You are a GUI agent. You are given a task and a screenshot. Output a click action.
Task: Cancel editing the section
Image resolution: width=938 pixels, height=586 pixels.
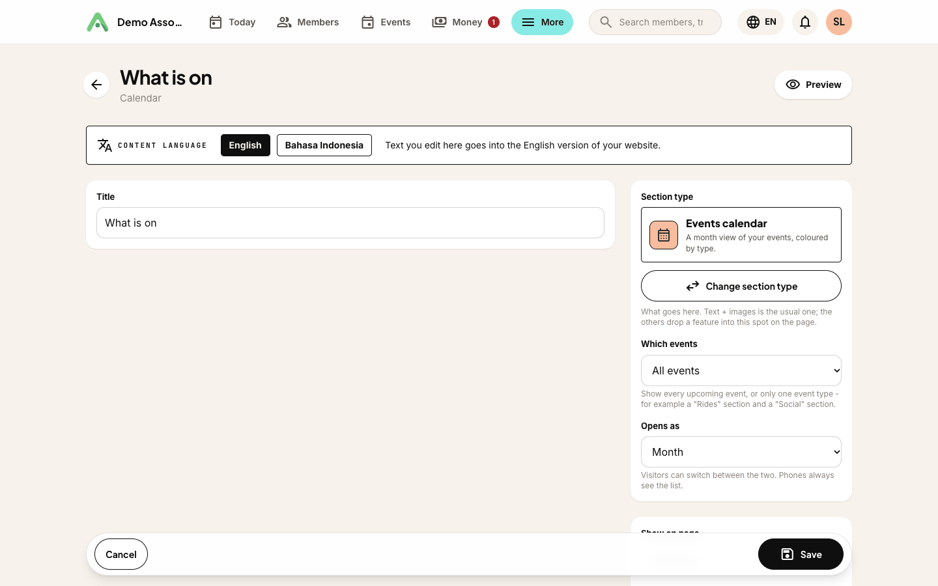click(x=121, y=554)
